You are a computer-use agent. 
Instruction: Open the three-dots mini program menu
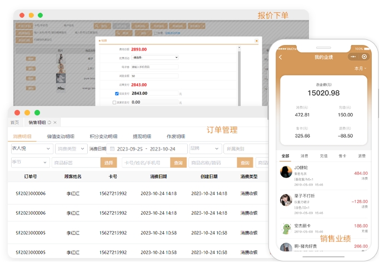coord(353,57)
